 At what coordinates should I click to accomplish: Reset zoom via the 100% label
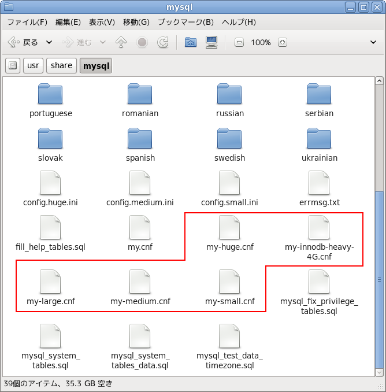pyautogui.click(x=261, y=42)
